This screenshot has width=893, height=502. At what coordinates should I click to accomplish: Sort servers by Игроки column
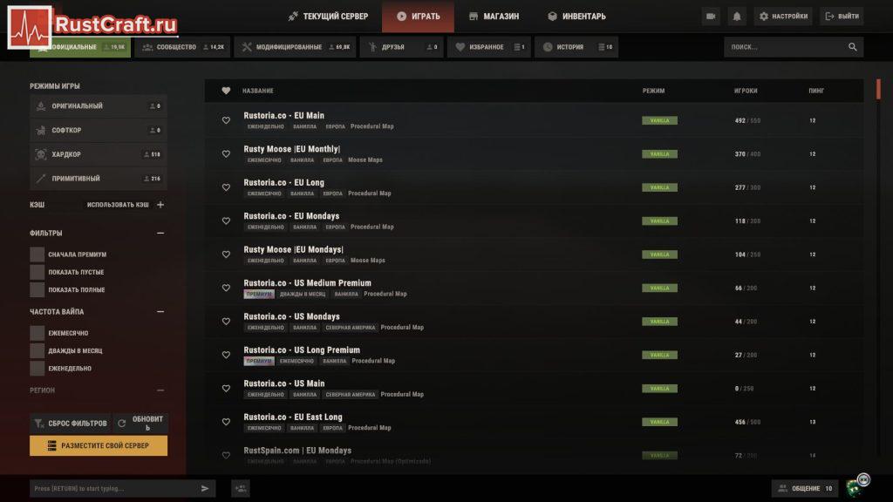point(746,91)
